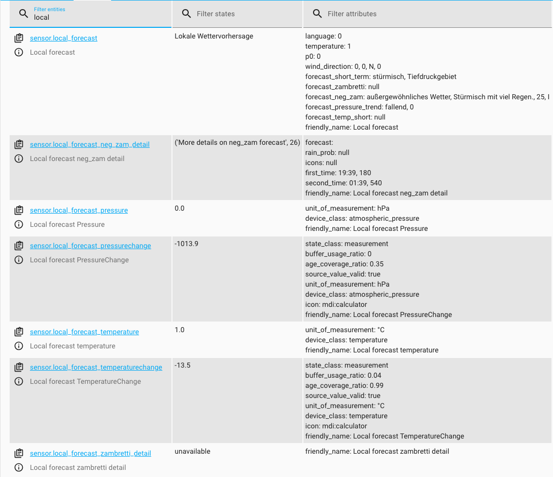Screen dimensions: 553x477
Task: Copy sensor.local_forecast_temperaturechange entity ID
Action: [x=19, y=367]
